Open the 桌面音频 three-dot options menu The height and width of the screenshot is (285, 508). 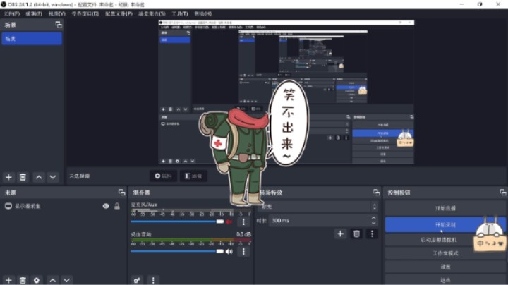pos(243,252)
